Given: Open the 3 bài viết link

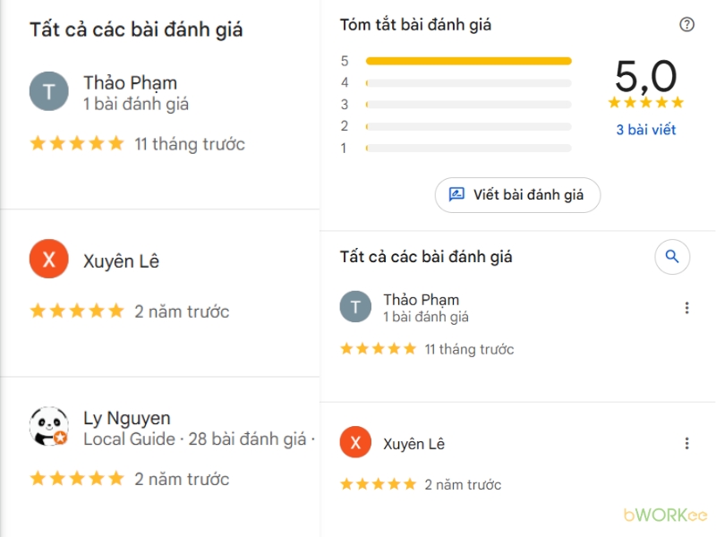Looking at the screenshot, I should pyautogui.click(x=644, y=130).
